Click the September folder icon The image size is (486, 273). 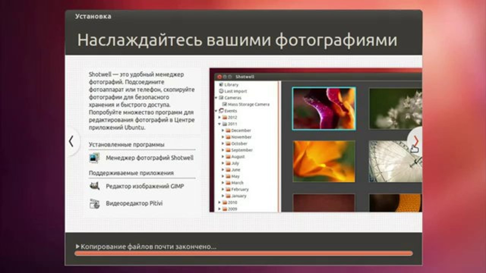point(228,150)
